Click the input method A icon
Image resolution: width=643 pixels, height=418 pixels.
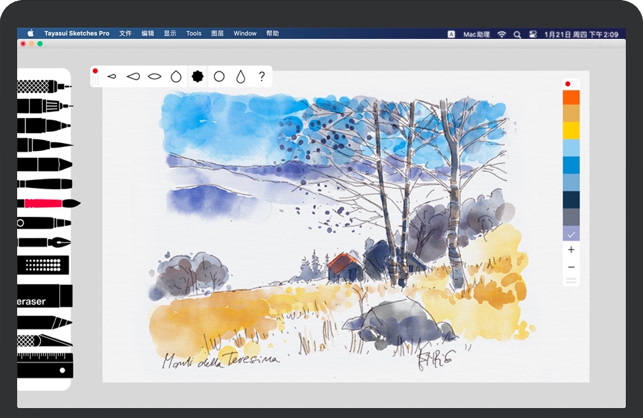coord(451,34)
